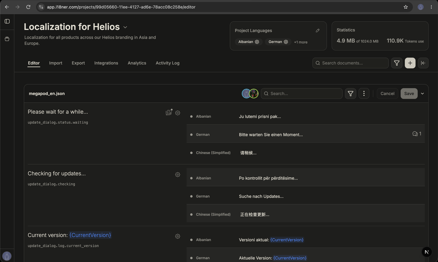Edit Albanian translation Po kontrollit për përditësime
The image size is (438, 262).
point(268,178)
